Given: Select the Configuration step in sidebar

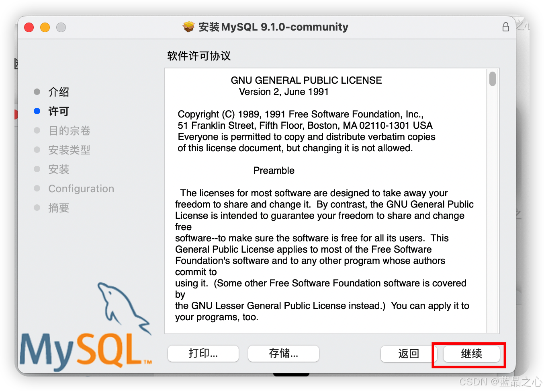Looking at the screenshot, I should pos(81,189).
